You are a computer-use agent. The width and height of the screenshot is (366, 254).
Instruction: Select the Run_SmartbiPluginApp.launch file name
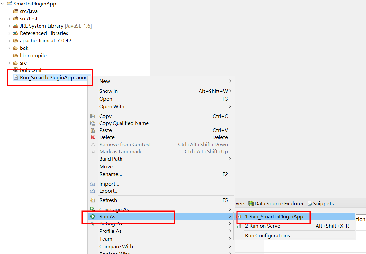54,77
